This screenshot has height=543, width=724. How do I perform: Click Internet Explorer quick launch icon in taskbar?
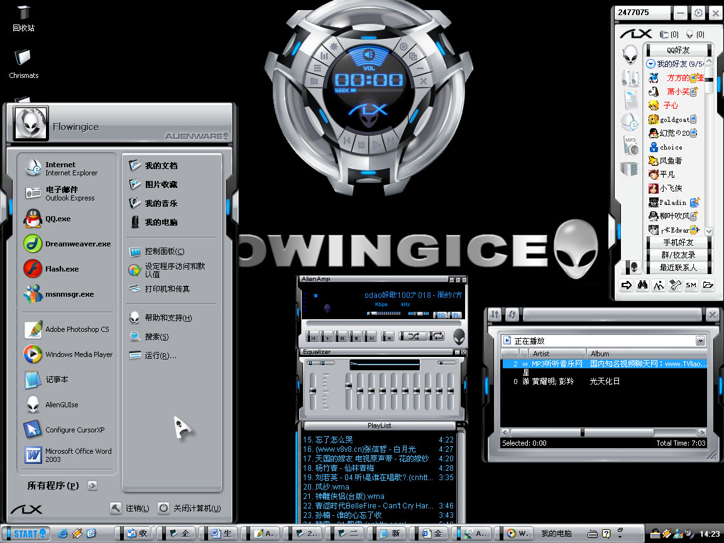click(62, 534)
